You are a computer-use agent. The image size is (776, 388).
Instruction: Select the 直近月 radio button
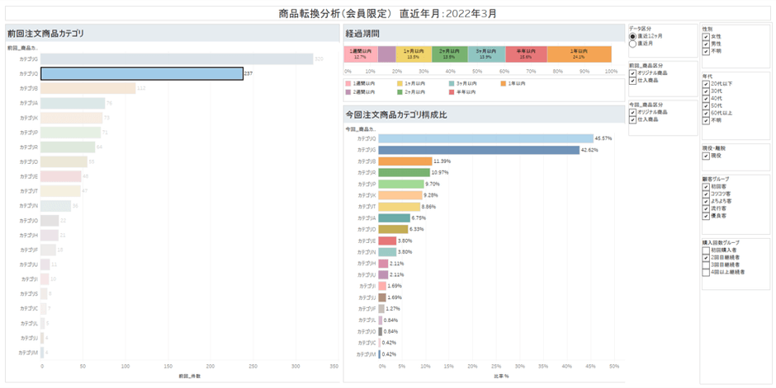[632, 43]
